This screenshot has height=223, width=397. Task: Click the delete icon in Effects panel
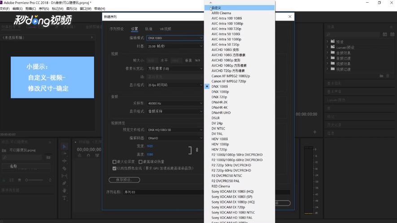click(x=388, y=76)
